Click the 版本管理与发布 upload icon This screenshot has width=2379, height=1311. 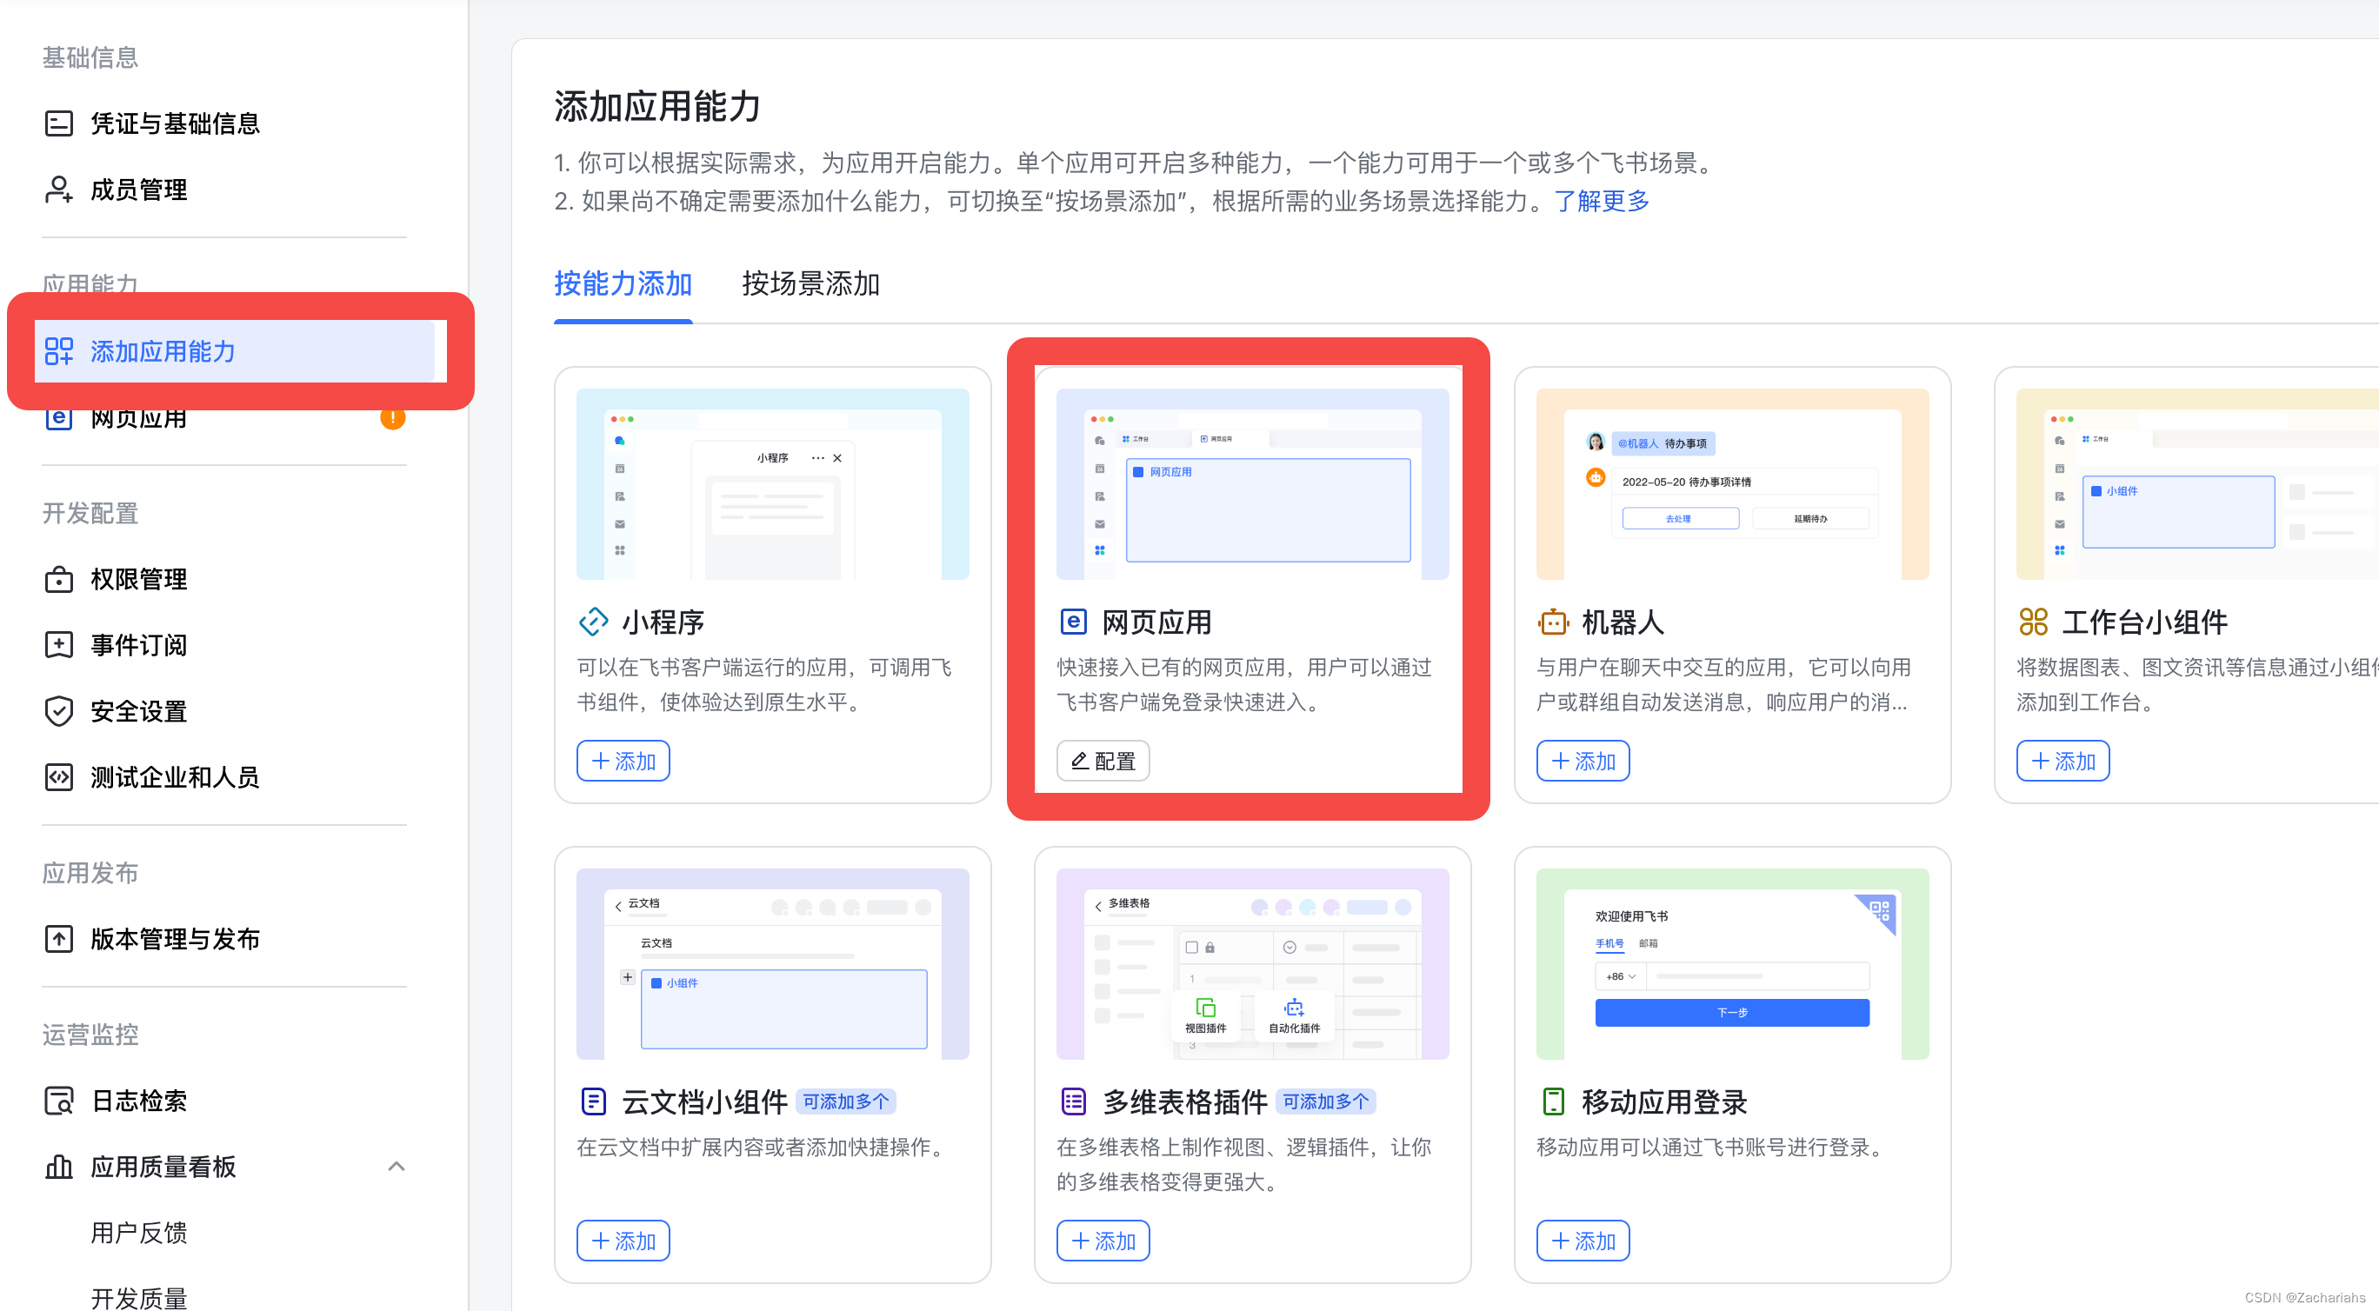(x=58, y=938)
